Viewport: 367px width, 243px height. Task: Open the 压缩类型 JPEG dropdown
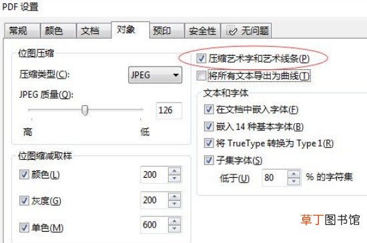tap(155, 75)
